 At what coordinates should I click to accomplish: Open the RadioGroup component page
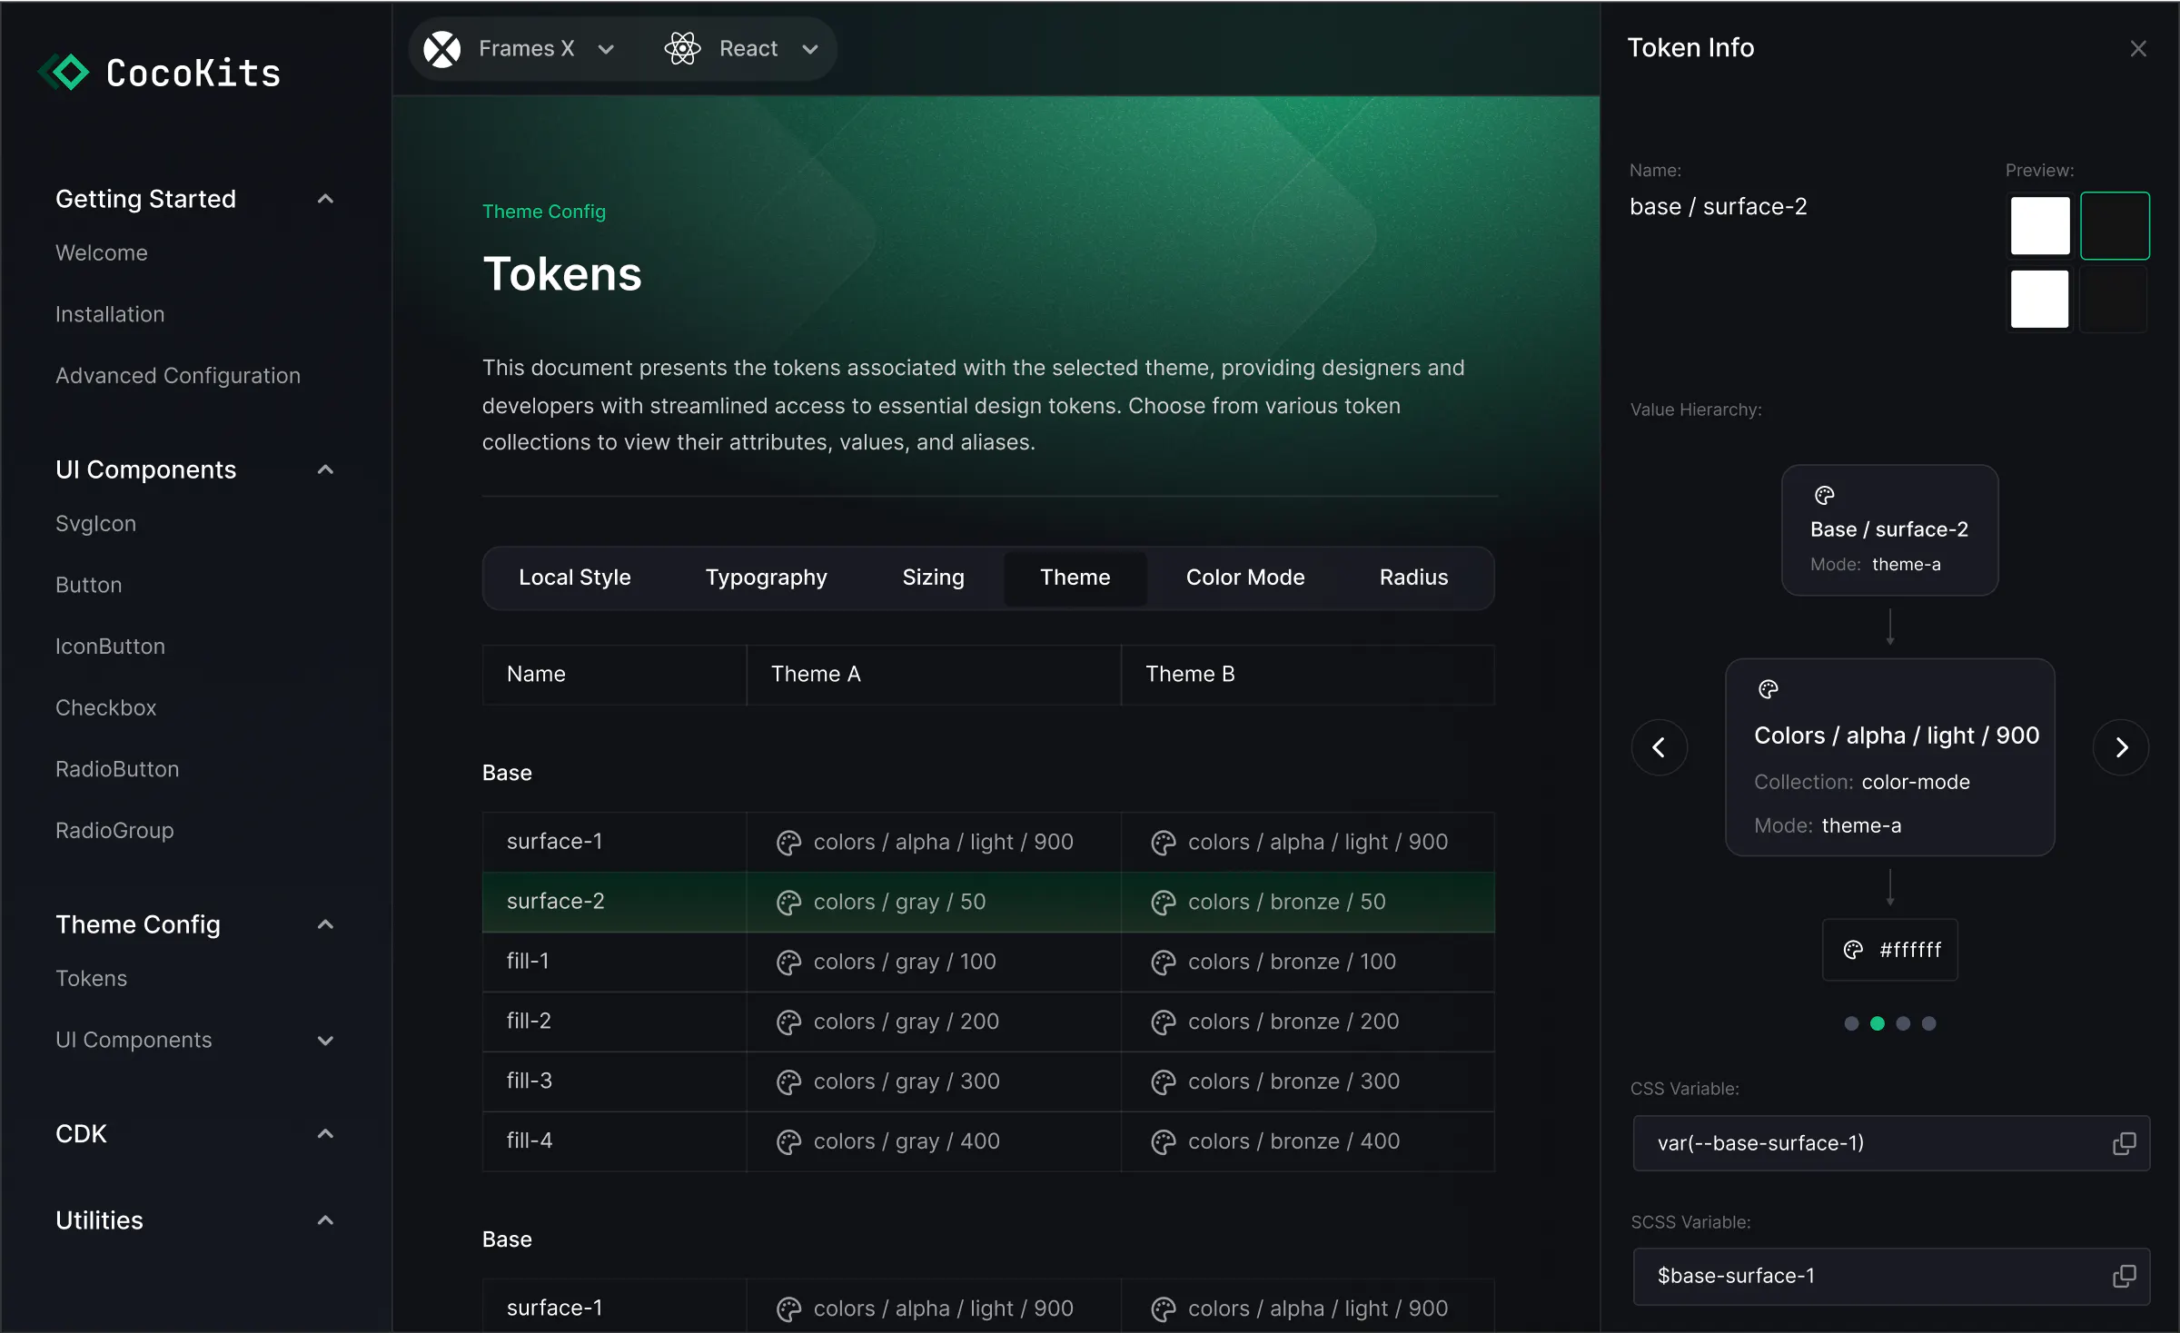pos(114,831)
